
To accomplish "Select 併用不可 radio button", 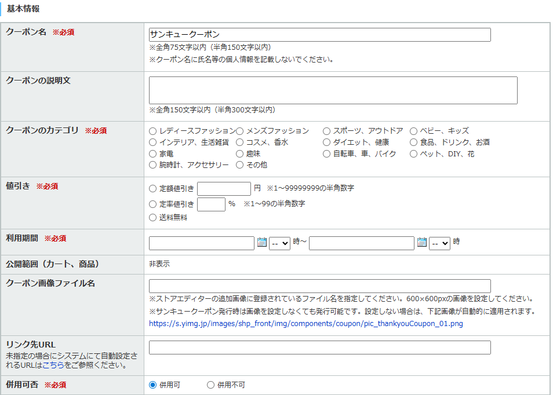I will 210,385.
